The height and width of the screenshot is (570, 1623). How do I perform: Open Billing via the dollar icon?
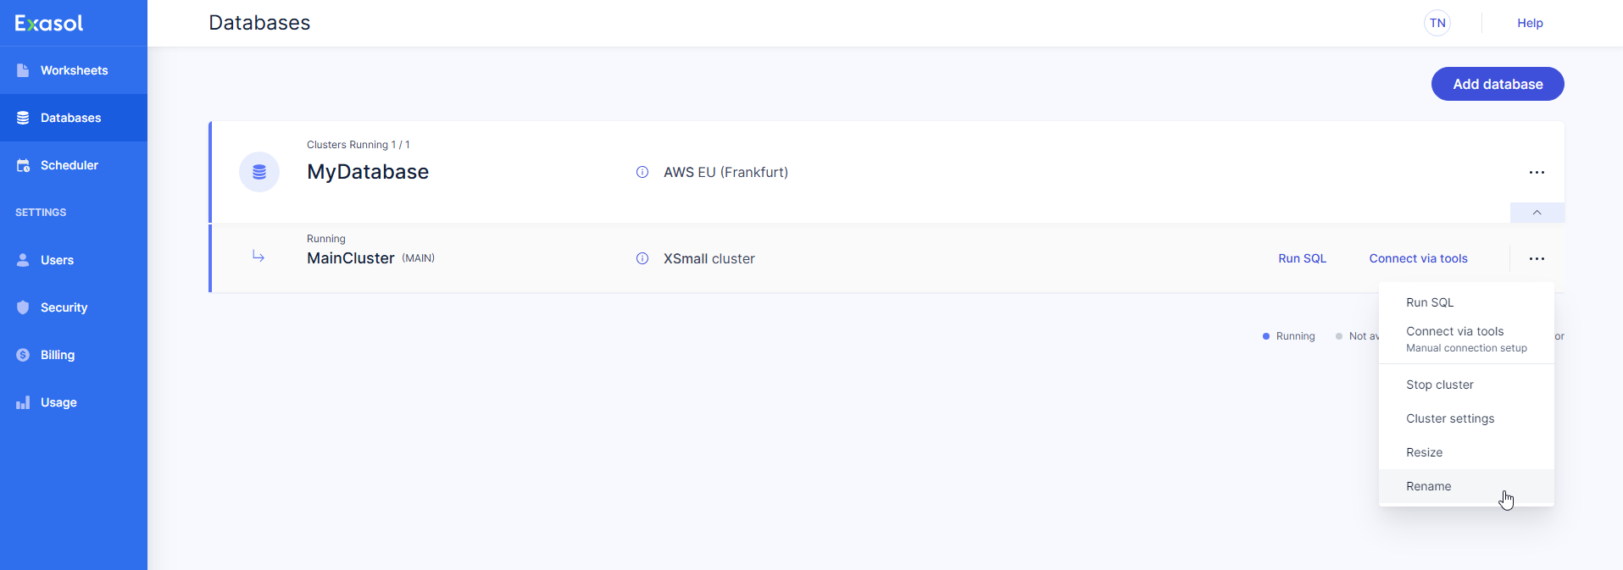(23, 355)
